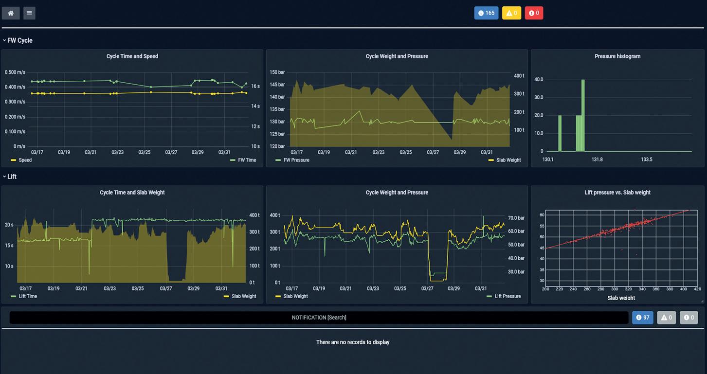
Task: Go to the home dashboard icon
Action: coord(11,13)
